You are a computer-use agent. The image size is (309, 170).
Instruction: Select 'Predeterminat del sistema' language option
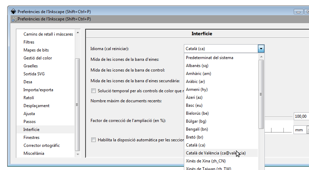click(221, 58)
